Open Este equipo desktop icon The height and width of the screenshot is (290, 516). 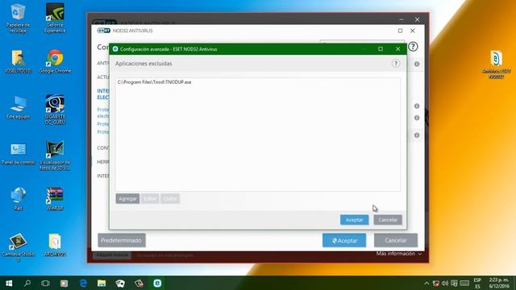[18, 107]
